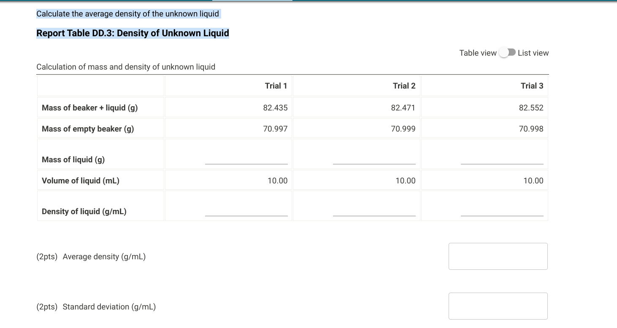Click the Standard deviation answer box
Viewport: 617px width, 328px height.
point(498,306)
